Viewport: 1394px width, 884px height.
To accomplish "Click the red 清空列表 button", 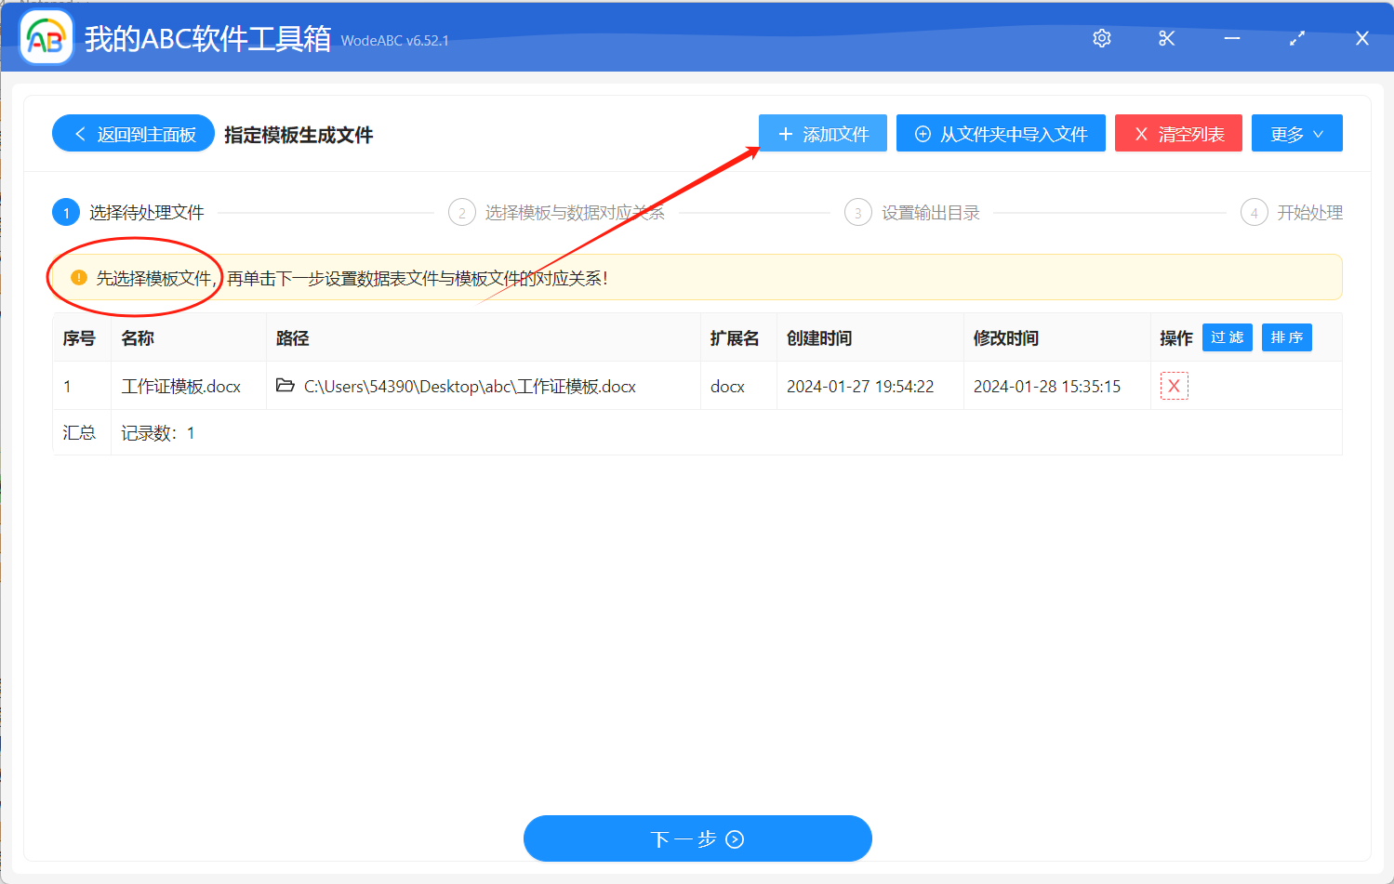I will pos(1178,133).
